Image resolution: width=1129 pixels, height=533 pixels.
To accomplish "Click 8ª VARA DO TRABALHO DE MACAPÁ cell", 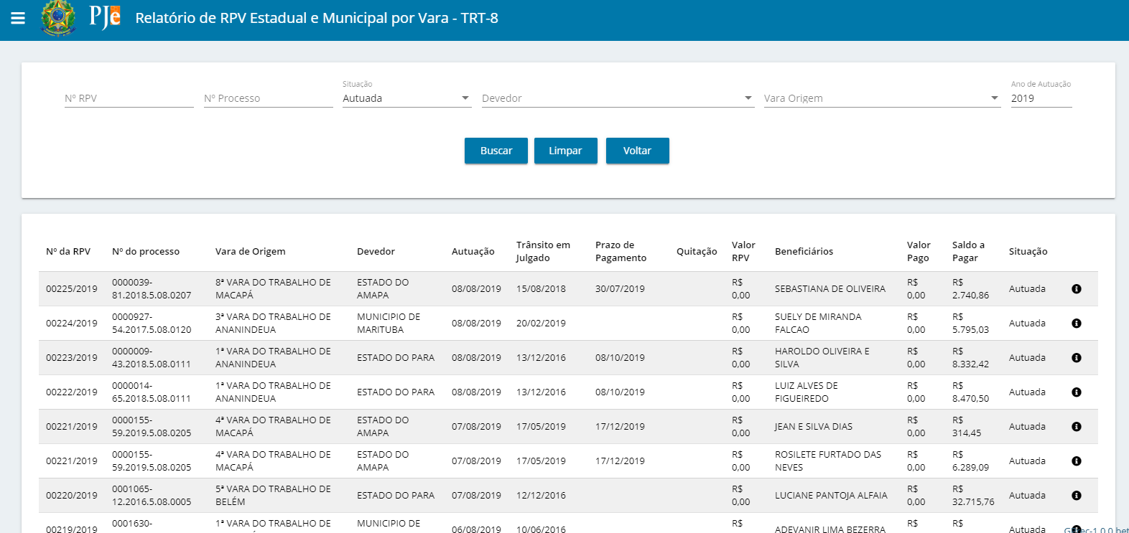I will (273, 289).
